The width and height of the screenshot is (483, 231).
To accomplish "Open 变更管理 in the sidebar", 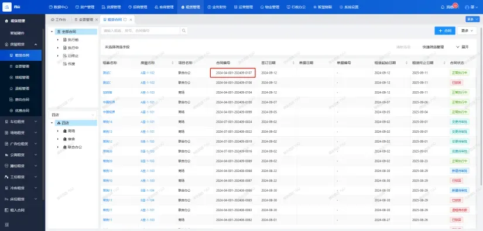I will tap(20, 67).
